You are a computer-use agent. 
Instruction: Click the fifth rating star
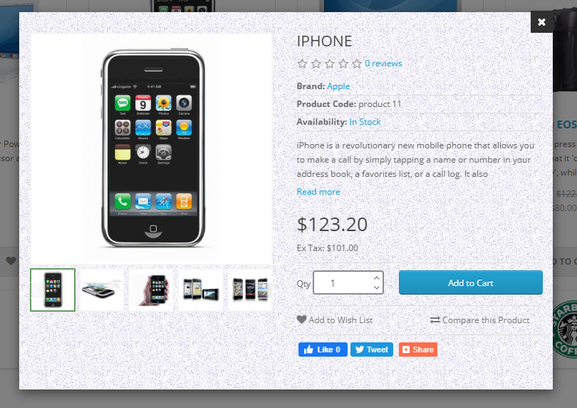pos(357,63)
